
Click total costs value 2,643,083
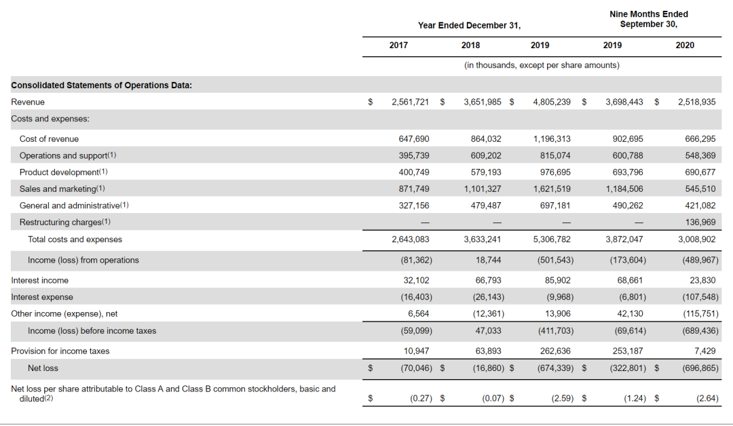[x=410, y=239]
